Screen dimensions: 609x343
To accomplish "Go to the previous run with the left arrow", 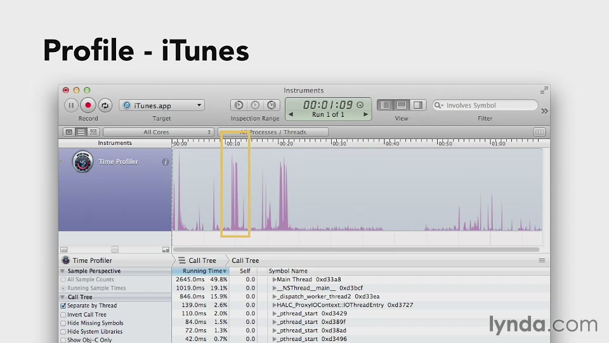I will 291,114.
